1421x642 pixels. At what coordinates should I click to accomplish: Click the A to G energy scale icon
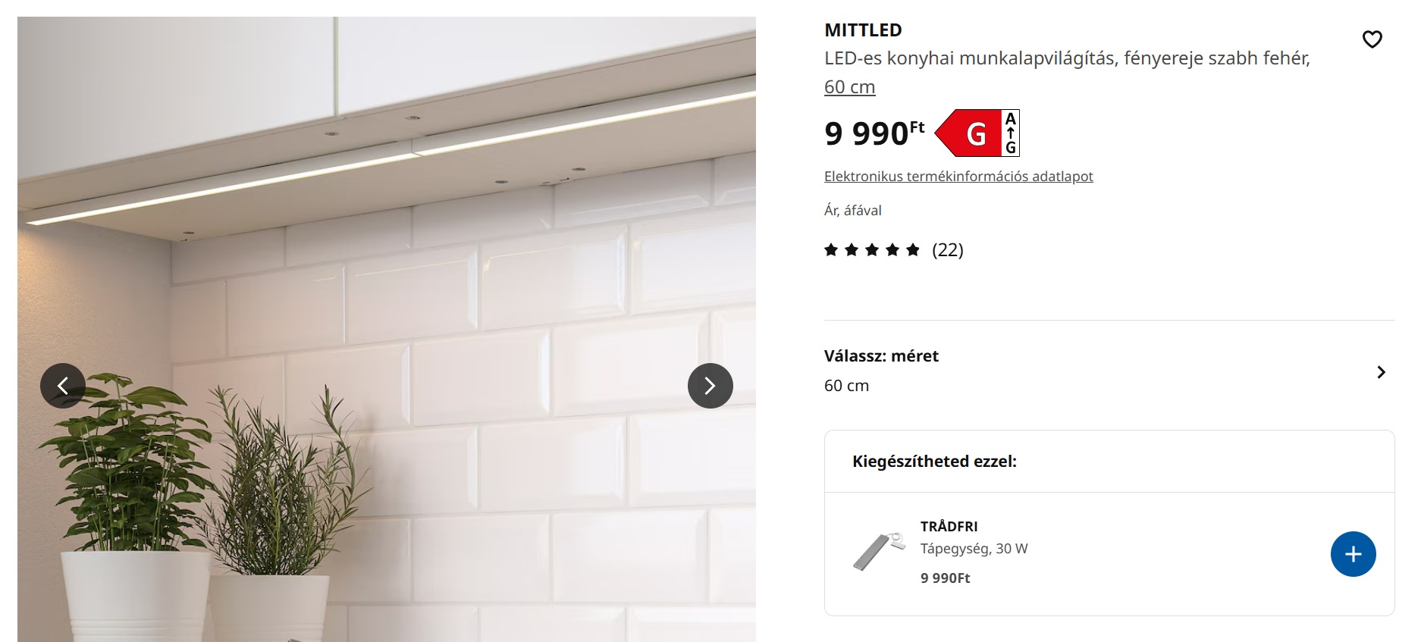coord(1011,133)
